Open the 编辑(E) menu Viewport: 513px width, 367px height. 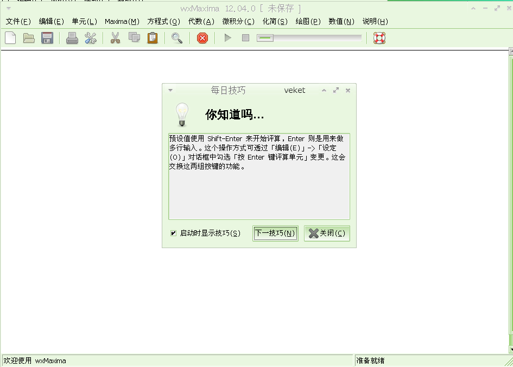[x=52, y=22]
